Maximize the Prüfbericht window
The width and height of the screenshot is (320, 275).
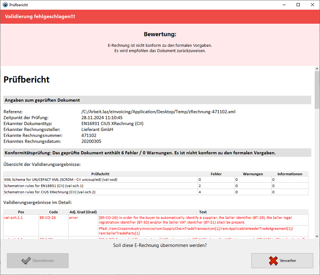click(x=298, y=5)
